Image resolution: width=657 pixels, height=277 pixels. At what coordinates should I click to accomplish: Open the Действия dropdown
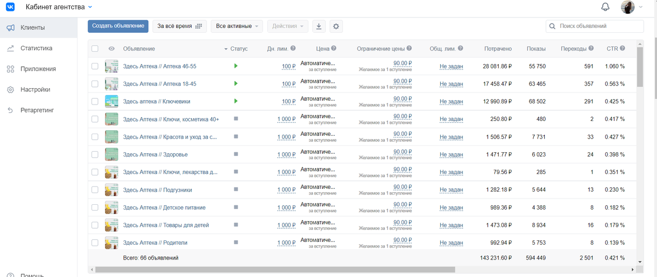click(x=287, y=26)
